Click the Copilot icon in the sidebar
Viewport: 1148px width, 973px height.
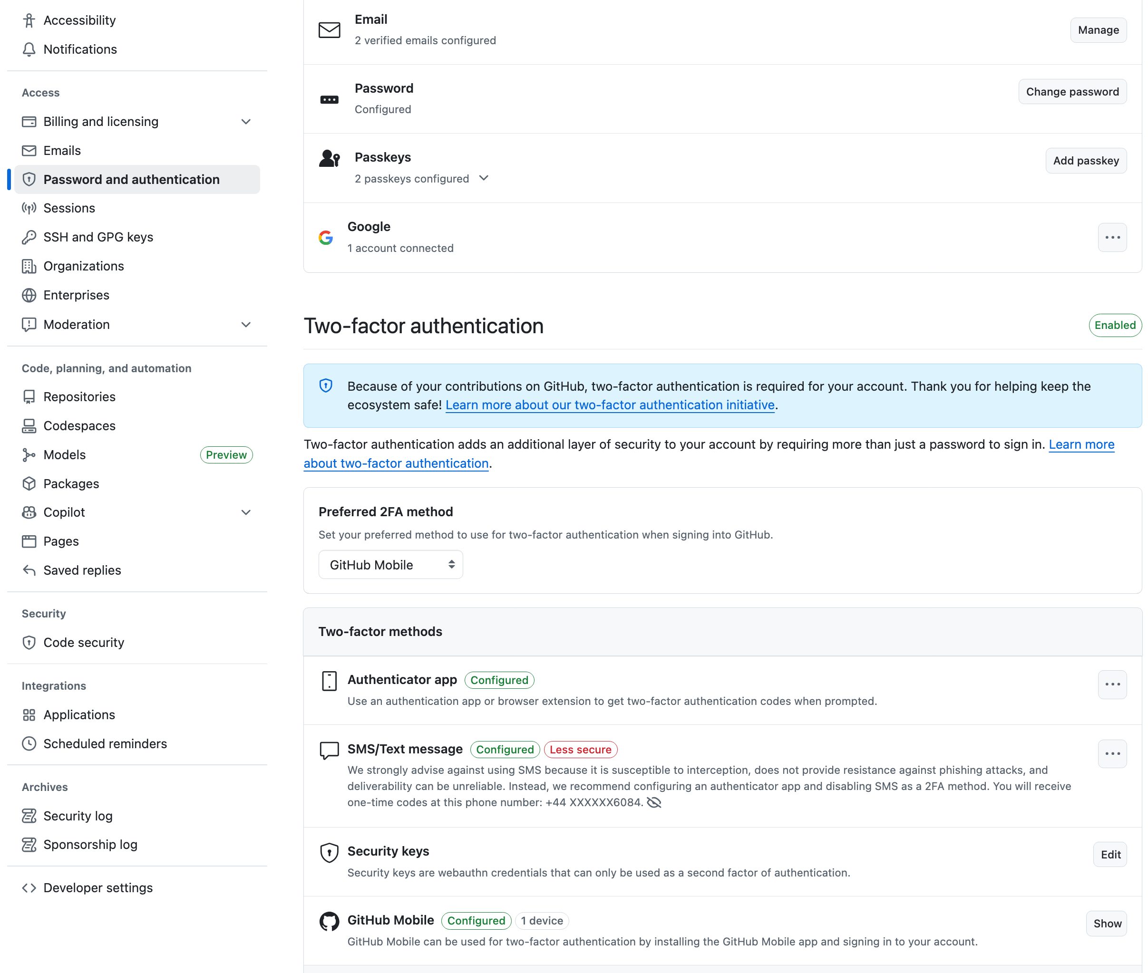tap(29, 512)
